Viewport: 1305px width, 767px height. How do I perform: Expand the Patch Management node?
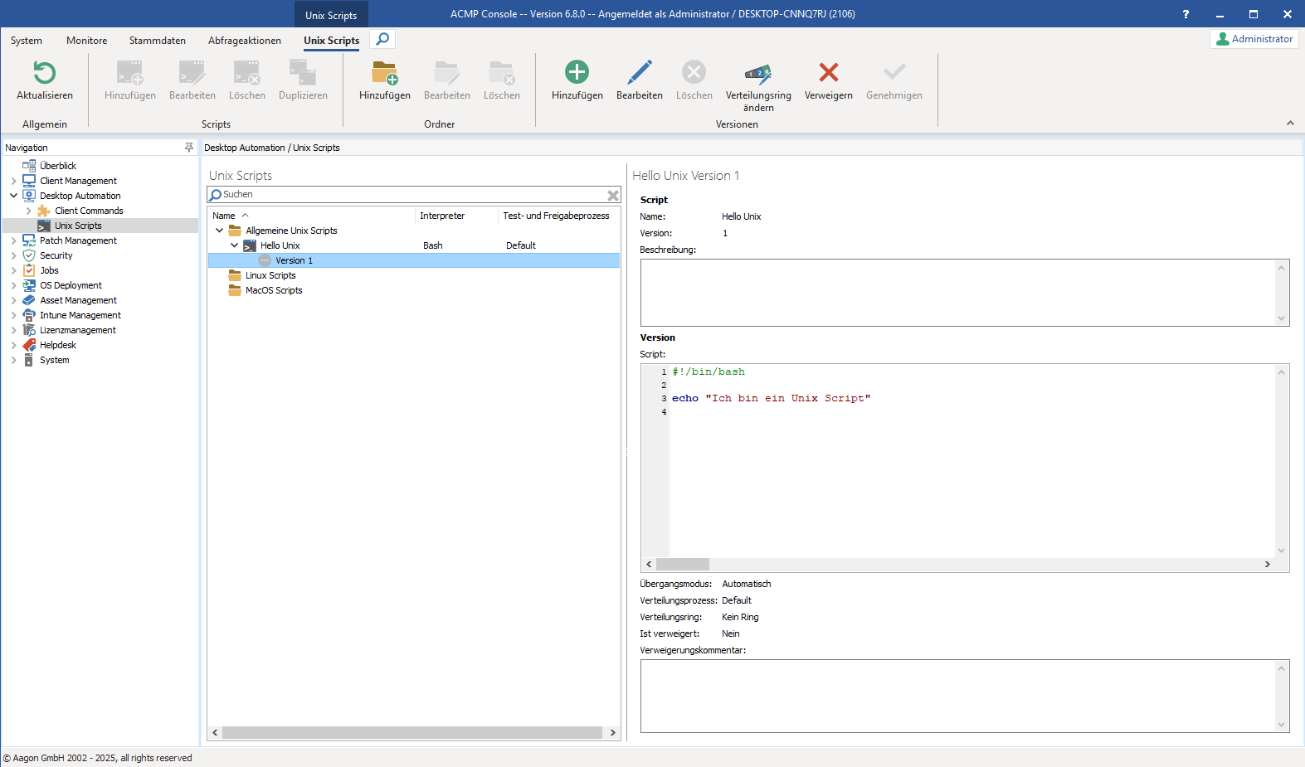pyautogui.click(x=14, y=240)
